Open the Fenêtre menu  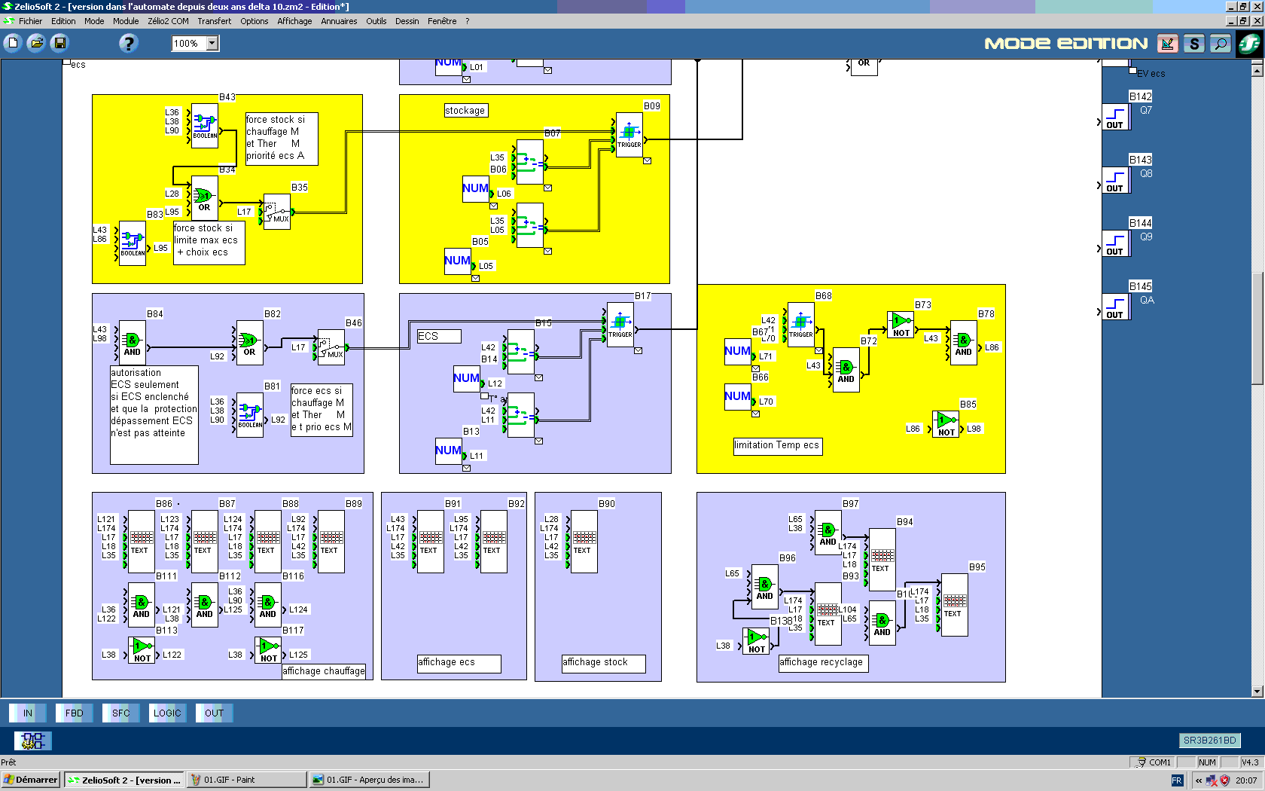pyautogui.click(x=442, y=21)
